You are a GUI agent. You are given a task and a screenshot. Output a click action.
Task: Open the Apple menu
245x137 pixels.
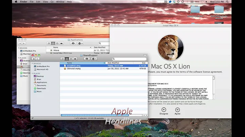16,2
